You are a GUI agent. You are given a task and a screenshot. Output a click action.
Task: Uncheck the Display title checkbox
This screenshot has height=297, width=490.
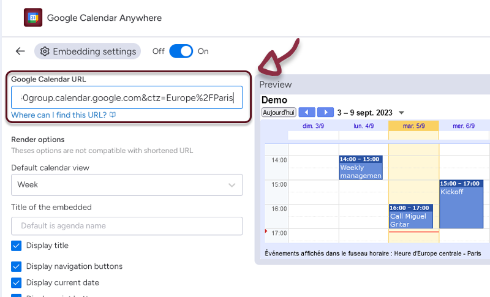17,246
